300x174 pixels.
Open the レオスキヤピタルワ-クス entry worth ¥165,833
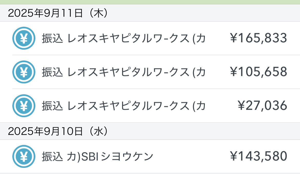(x=128, y=38)
